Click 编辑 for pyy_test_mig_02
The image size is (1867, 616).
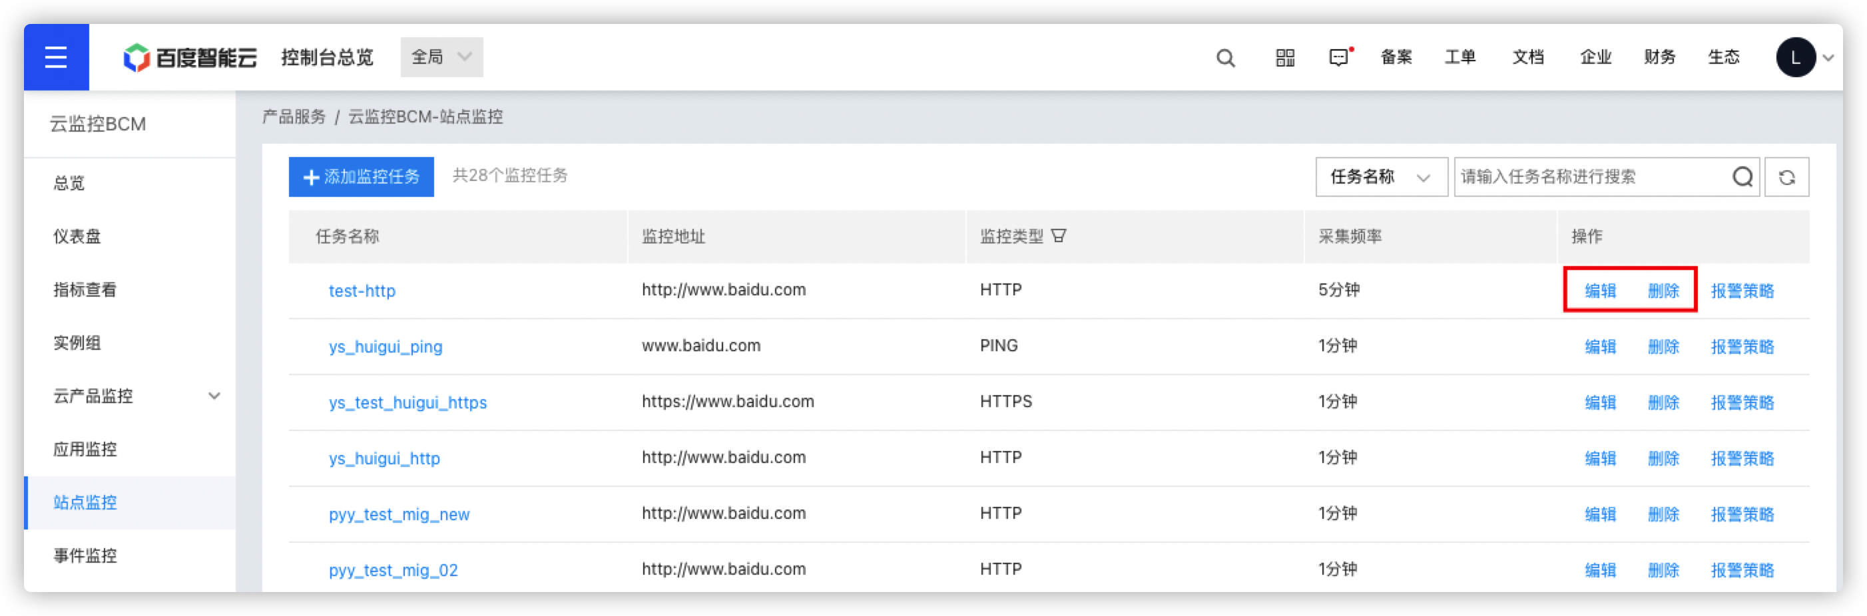pyautogui.click(x=1599, y=570)
